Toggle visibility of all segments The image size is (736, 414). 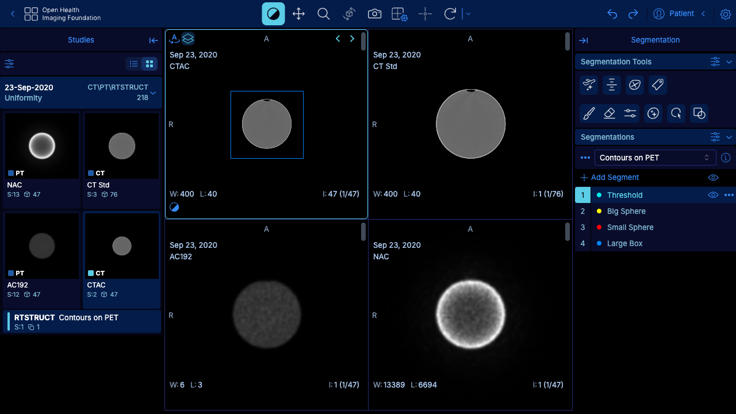point(713,178)
